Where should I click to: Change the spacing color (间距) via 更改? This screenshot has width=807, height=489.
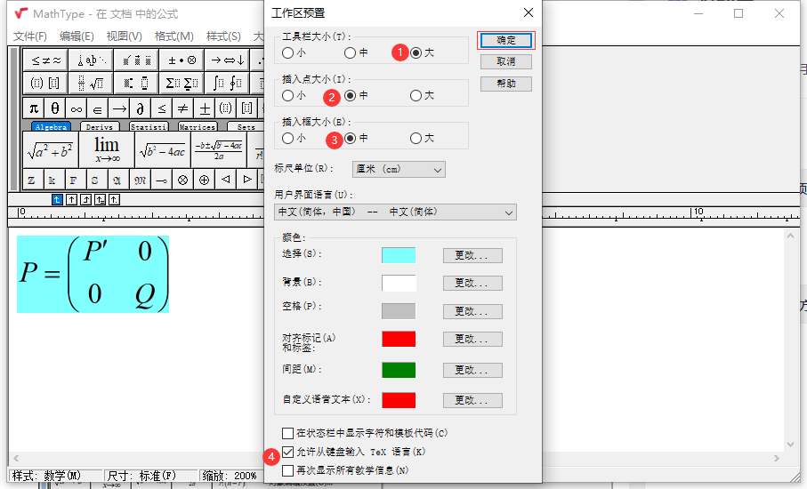coord(472,370)
